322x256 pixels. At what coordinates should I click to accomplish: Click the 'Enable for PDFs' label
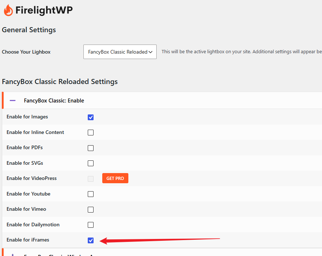click(25, 147)
